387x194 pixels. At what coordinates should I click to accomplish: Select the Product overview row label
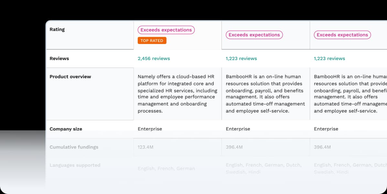(70, 77)
